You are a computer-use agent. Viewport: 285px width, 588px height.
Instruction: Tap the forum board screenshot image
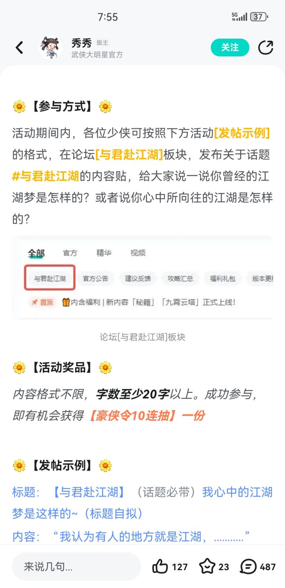coord(142,277)
